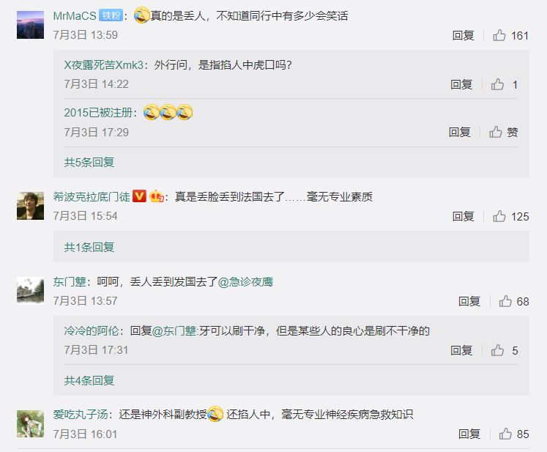This screenshot has width=547, height=452.
Task: Like 爱吃丸子汤's comment with 85 likes
Action: (x=505, y=434)
